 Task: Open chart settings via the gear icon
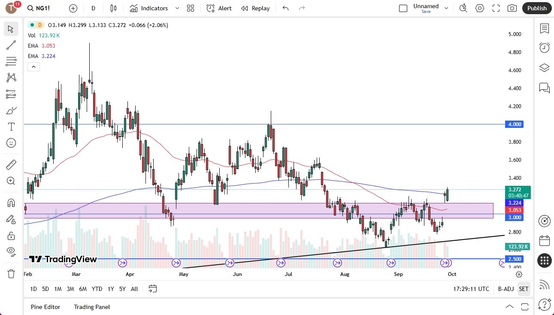(479, 8)
